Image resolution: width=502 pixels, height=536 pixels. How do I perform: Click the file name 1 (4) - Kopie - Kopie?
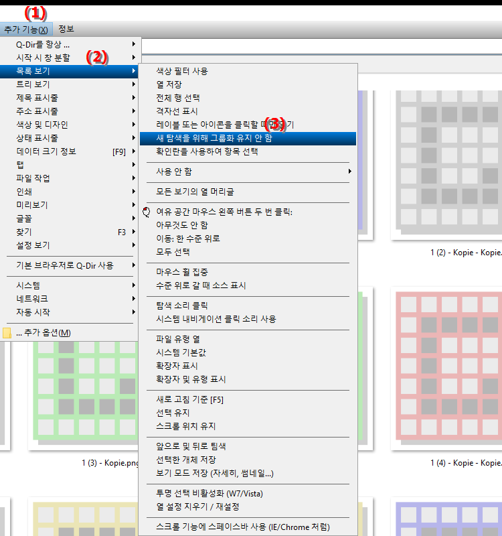(466, 463)
